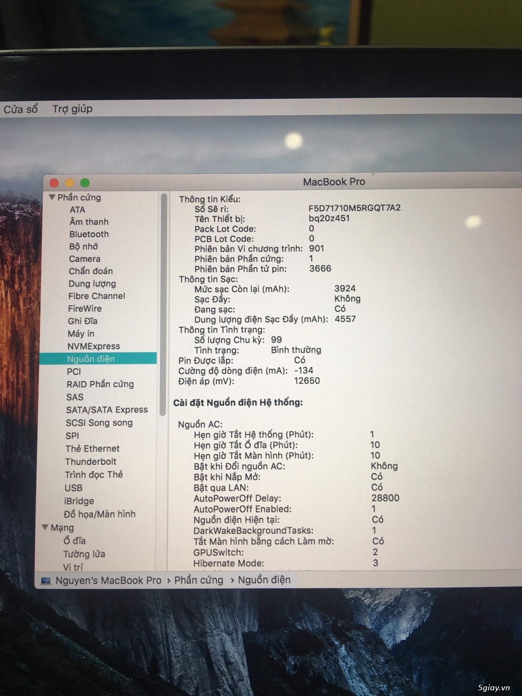Select Ghi Đĩa in the sidebar

click(83, 321)
